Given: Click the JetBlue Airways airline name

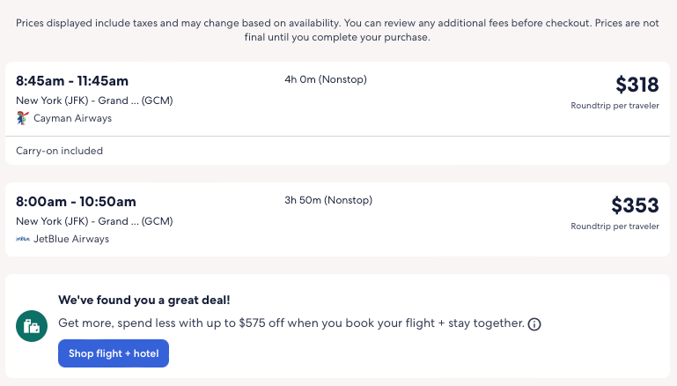Looking at the screenshot, I should click(71, 239).
